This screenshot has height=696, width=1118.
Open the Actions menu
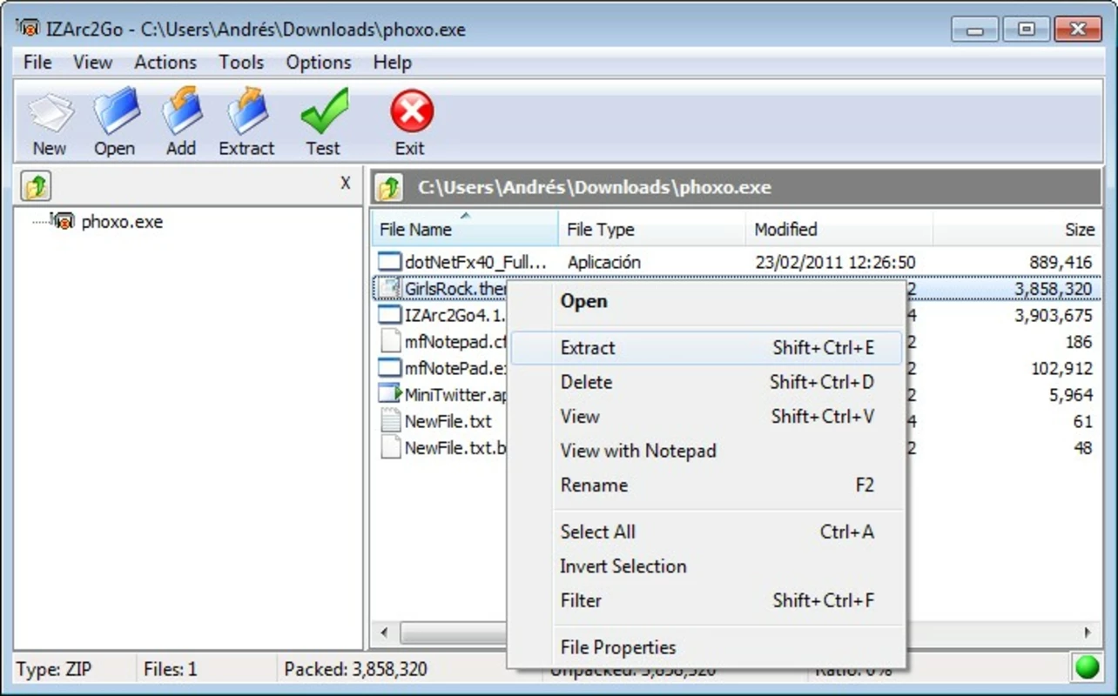coord(165,63)
